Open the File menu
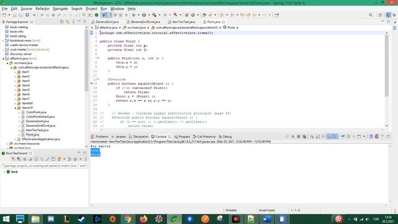398x224 pixels. pos(4,9)
